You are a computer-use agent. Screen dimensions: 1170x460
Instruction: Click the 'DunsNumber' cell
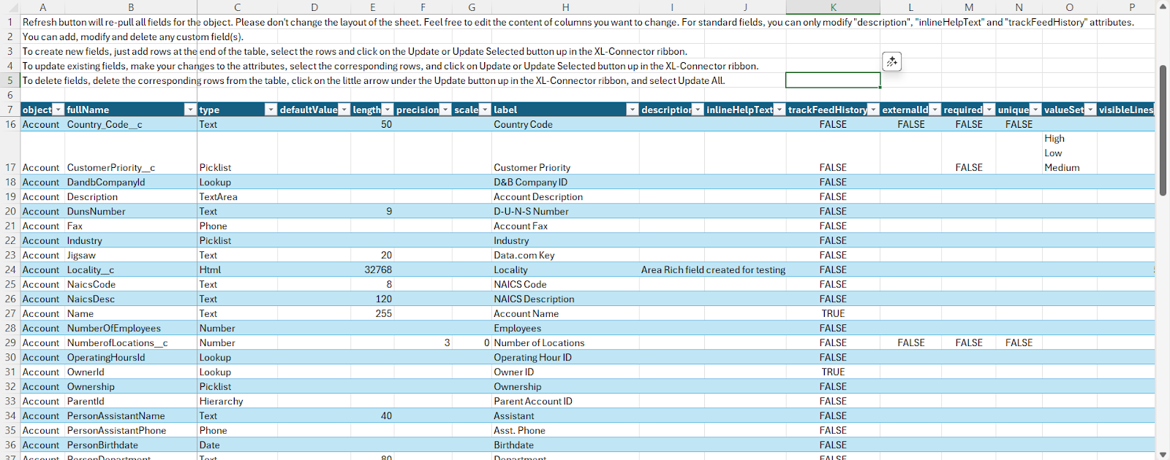coord(131,211)
